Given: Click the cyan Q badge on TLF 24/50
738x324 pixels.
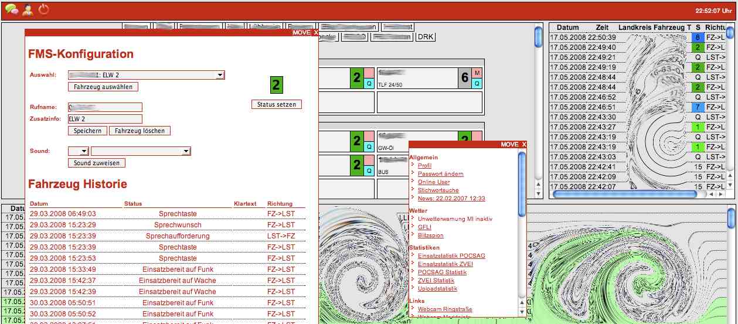Looking at the screenshot, I should click(x=477, y=84).
